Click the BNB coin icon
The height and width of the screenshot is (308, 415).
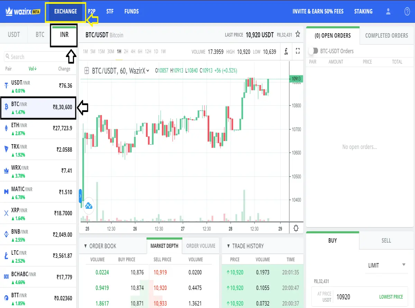tap(6, 234)
